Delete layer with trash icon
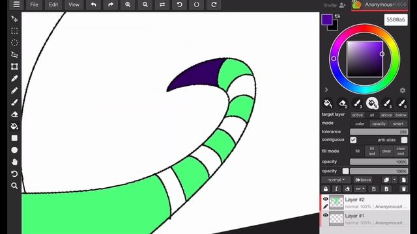Viewport: 417px width, 234px height. point(404,189)
